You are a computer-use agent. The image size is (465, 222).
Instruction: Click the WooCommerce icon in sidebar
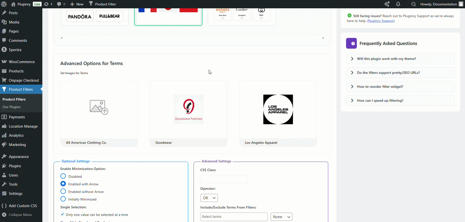4,62
